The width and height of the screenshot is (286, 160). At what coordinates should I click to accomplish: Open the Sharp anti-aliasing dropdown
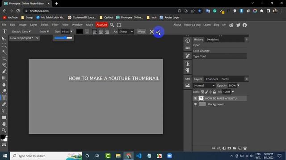126,32
